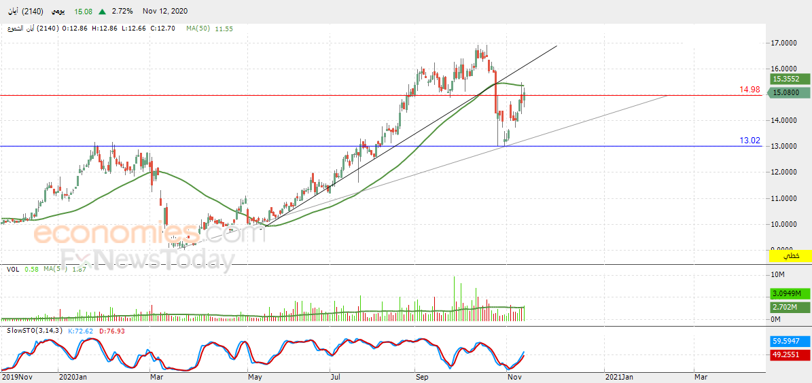Click the May time axis label
Viewport: 812px width, 383px height.
(x=255, y=378)
